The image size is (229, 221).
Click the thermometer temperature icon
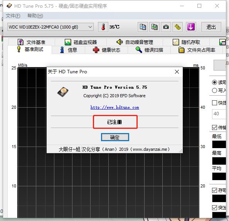tap(103, 27)
